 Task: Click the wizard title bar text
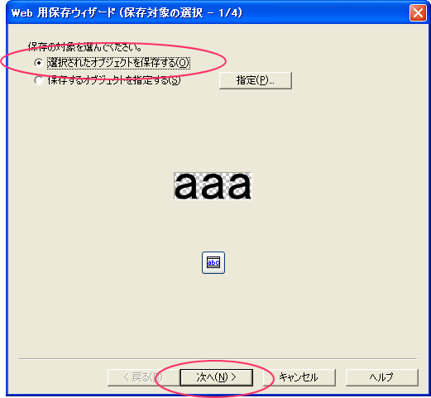127,13
